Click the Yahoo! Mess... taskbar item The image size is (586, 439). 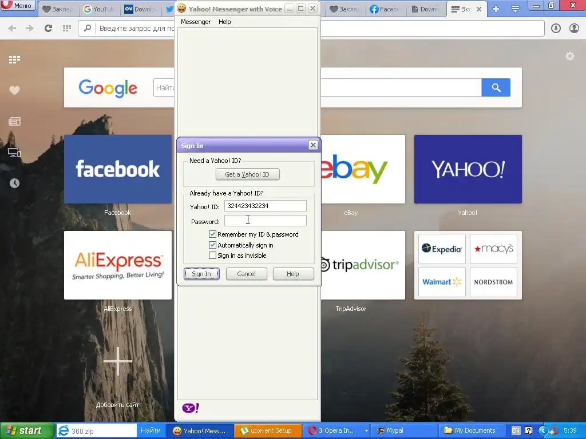pos(200,430)
